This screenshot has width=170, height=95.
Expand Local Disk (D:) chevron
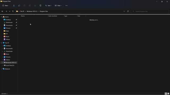tap(2, 65)
